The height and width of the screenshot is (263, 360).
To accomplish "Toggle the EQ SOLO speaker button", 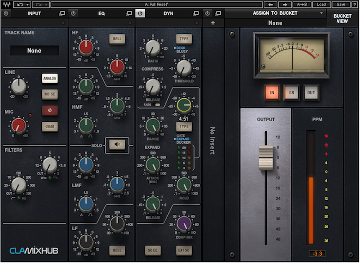I will pos(117,144).
